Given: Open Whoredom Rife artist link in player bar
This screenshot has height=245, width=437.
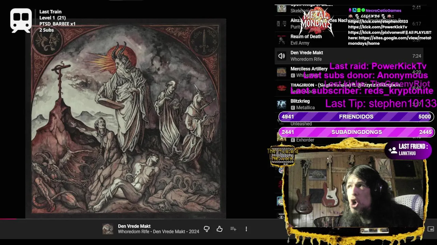Looking at the screenshot, I should click(x=133, y=231).
